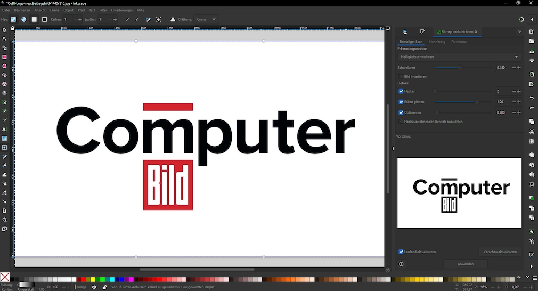Screen dimensions: 538x291
Task: Adjust the Schwellwert slider handle
Action: [x=460, y=68]
